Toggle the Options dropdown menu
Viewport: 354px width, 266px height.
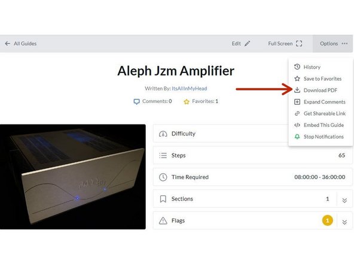(x=333, y=44)
